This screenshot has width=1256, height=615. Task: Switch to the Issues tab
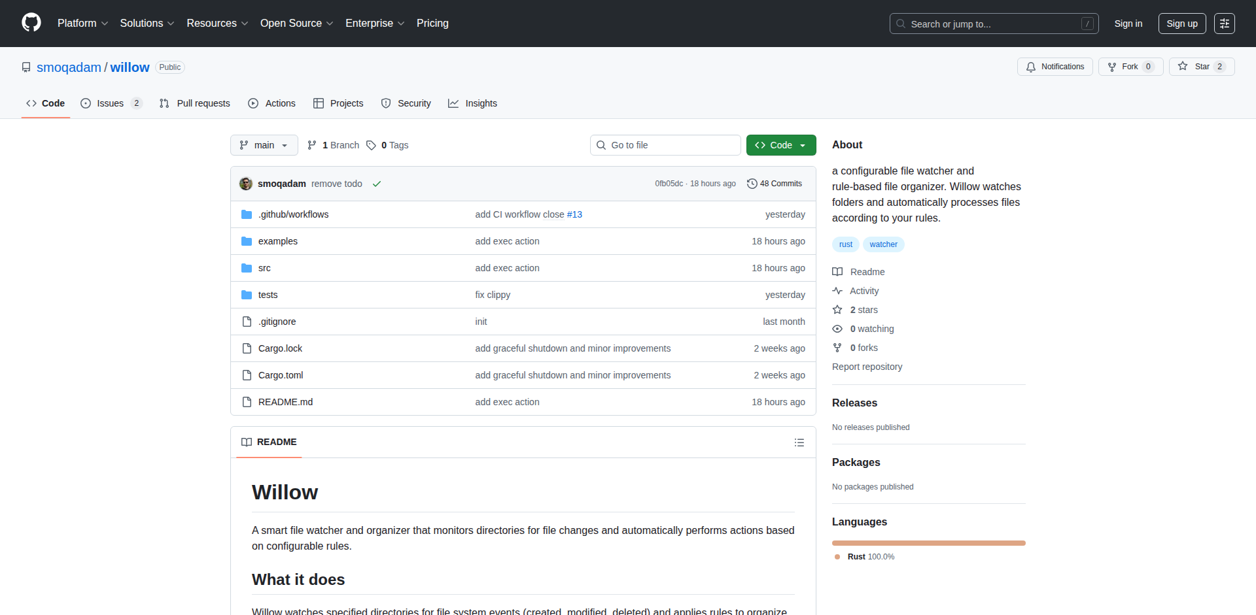point(111,103)
